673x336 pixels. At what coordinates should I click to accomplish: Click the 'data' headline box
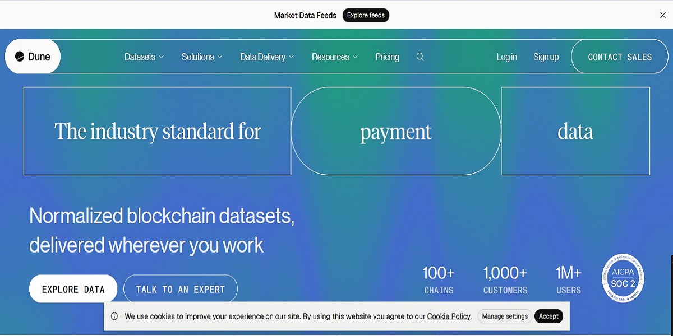[x=575, y=131]
